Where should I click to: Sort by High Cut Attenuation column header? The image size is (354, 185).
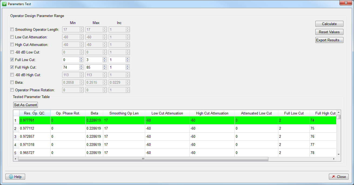pos(212,113)
